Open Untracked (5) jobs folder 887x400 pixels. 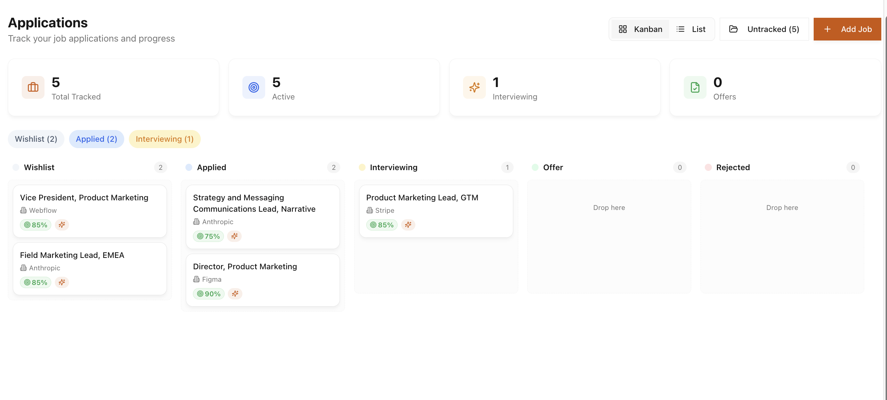pos(764,29)
